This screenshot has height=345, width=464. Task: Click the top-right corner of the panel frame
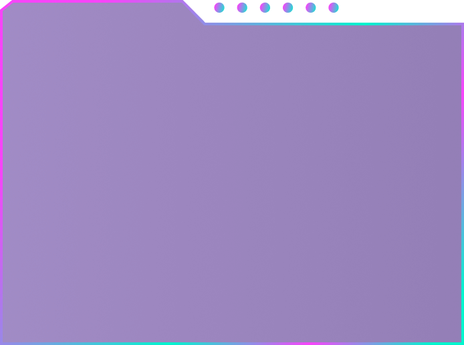462,24
